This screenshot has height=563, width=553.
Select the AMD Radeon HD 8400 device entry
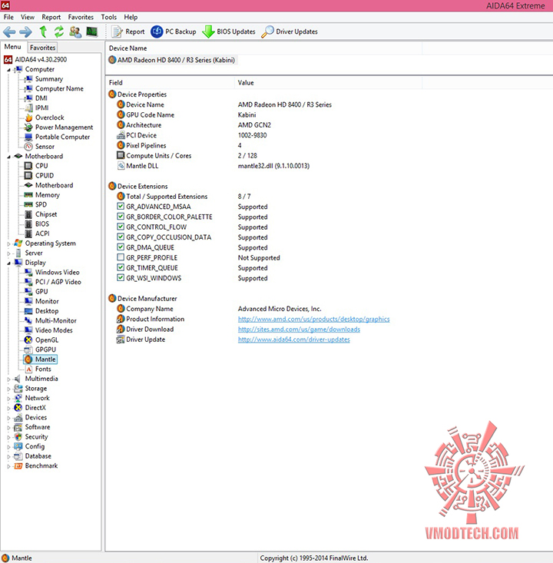(172, 60)
